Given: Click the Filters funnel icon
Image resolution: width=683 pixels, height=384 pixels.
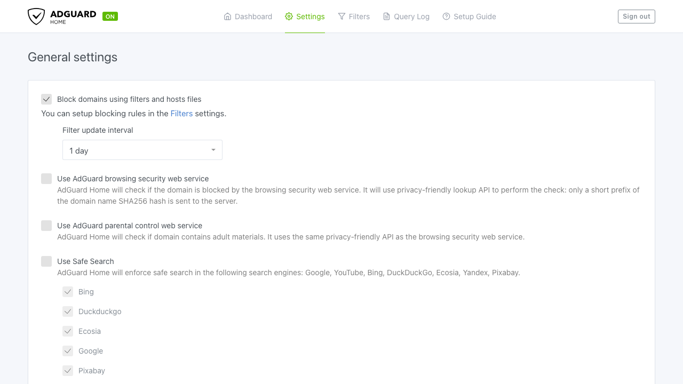Looking at the screenshot, I should click(x=341, y=17).
